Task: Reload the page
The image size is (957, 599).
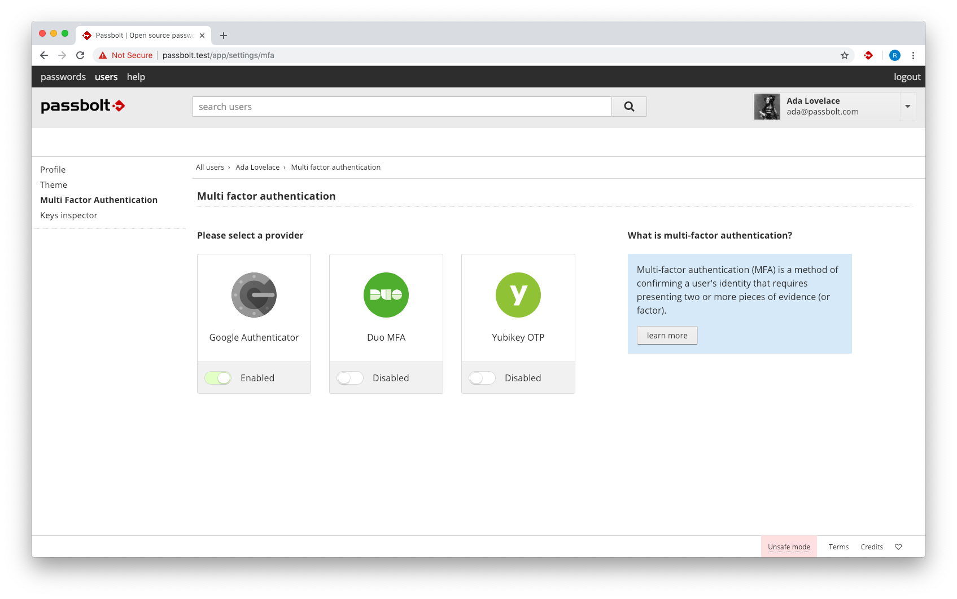Action: pos(80,55)
